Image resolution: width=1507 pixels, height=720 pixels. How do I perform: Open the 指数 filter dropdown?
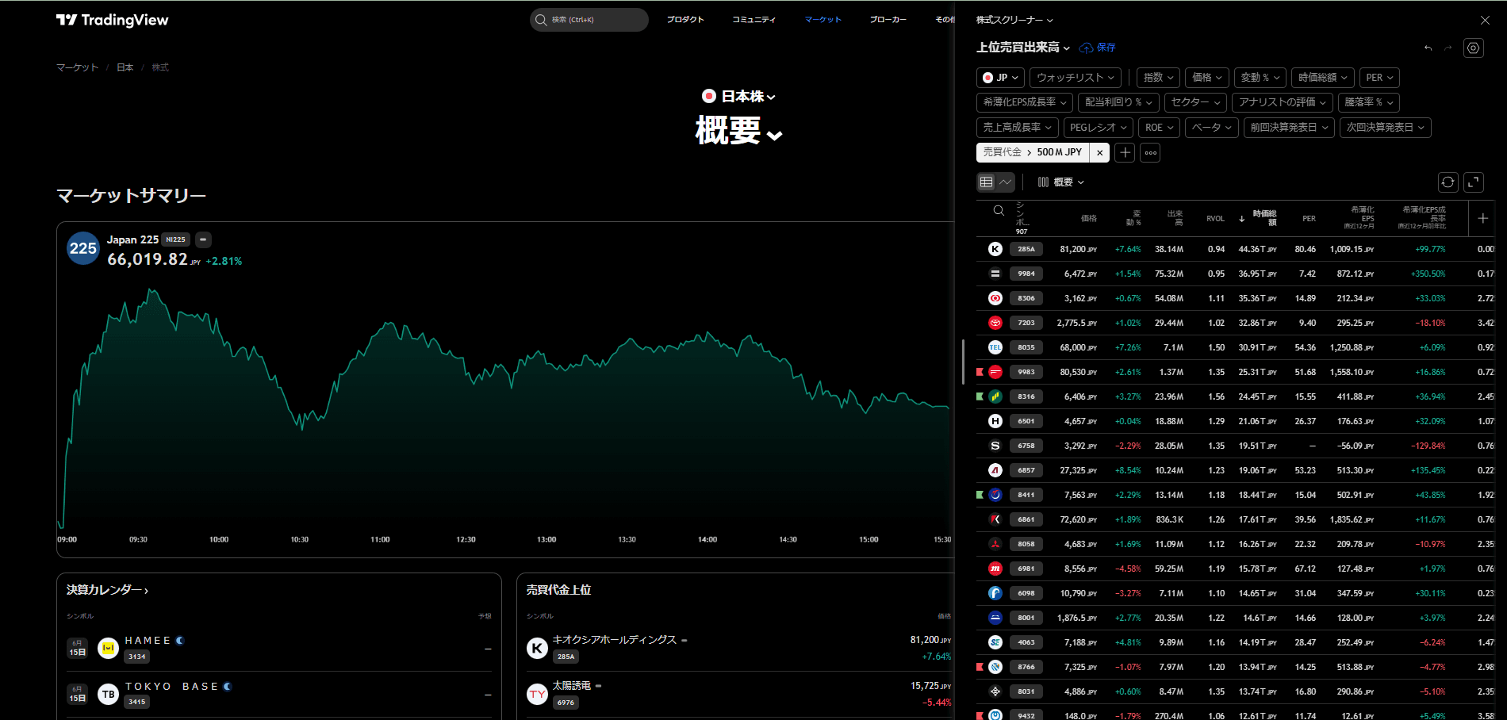tap(1158, 78)
